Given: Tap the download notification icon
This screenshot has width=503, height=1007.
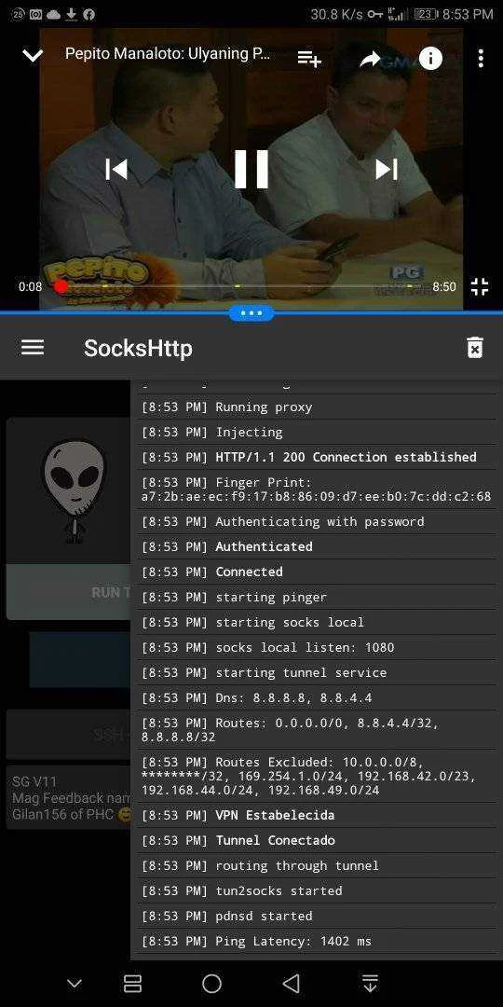Looking at the screenshot, I should pyautogui.click(x=72, y=14).
